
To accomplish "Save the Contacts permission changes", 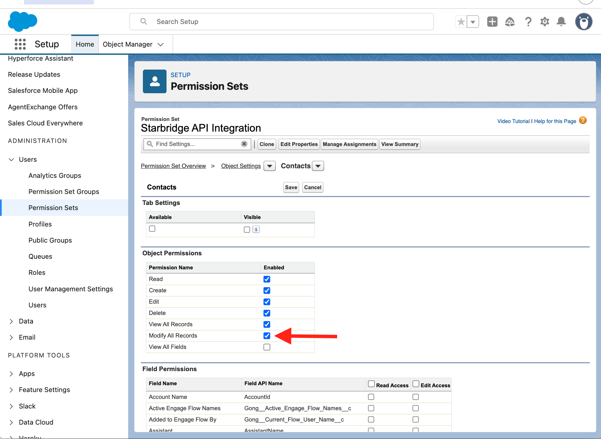I will click(291, 187).
